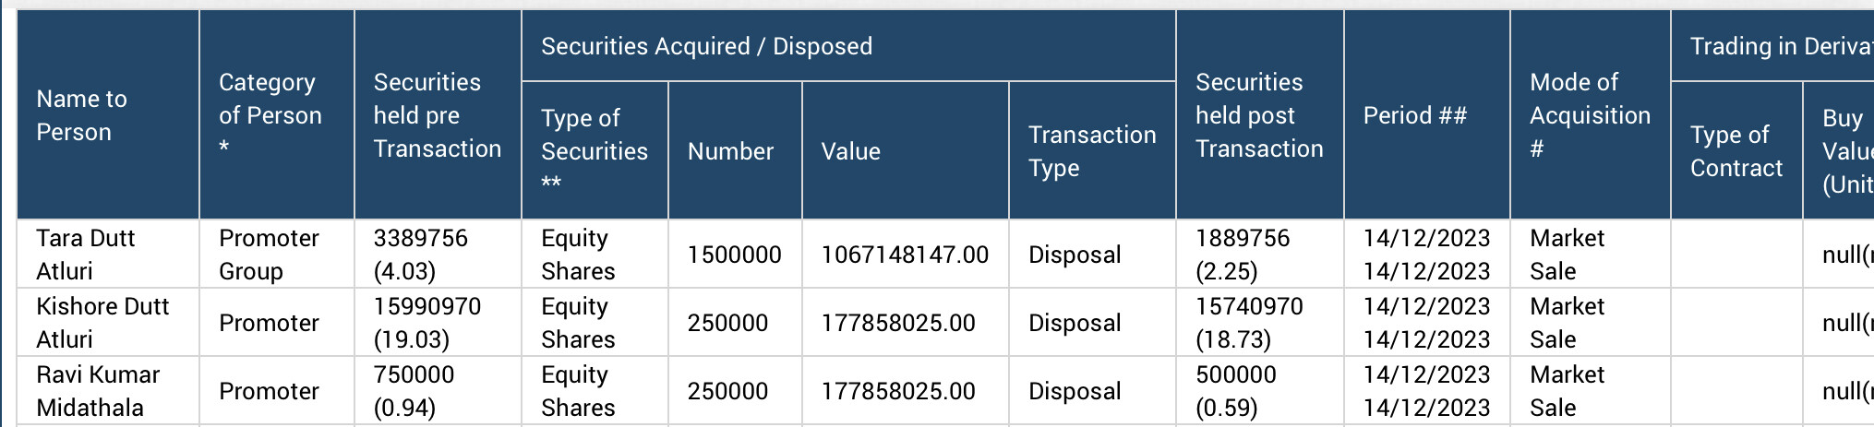1874x427 pixels.
Task: Click the 'Mode of Acquisition' column header
Action: coord(1589,115)
